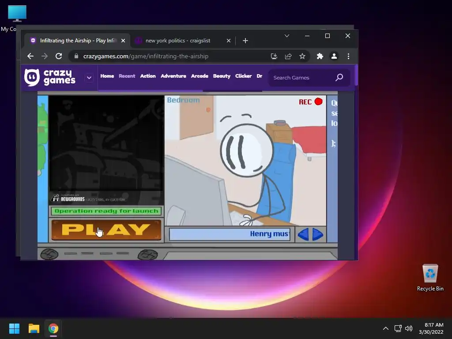Click the orange PLAY button
Image resolution: width=452 pixels, height=339 pixels.
point(106,230)
